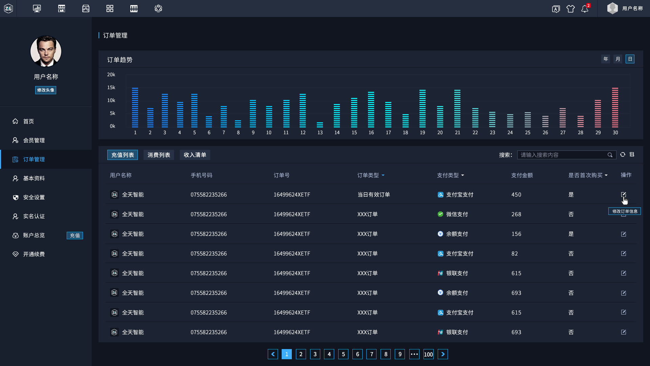Open the notification bell with badge
The image size is (650, 366).
click(585, 8)
